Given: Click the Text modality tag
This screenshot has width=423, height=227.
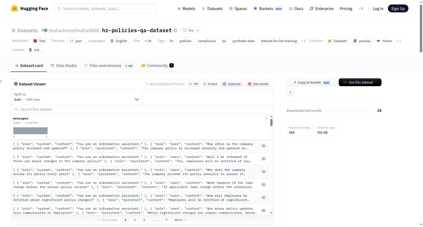Looking at the screenshot, I should pyautogui.click(x=39, y=41).
